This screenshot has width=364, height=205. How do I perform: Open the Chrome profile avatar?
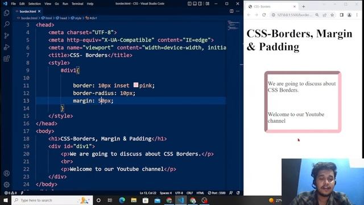(x=349, y=15)
